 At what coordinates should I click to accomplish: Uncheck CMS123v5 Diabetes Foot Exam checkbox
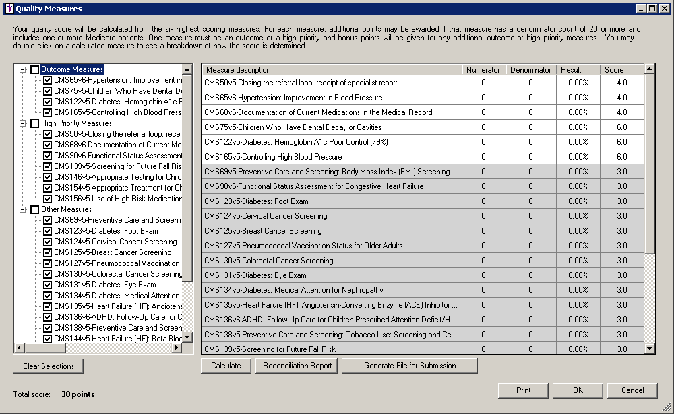(x=47, y=232)
